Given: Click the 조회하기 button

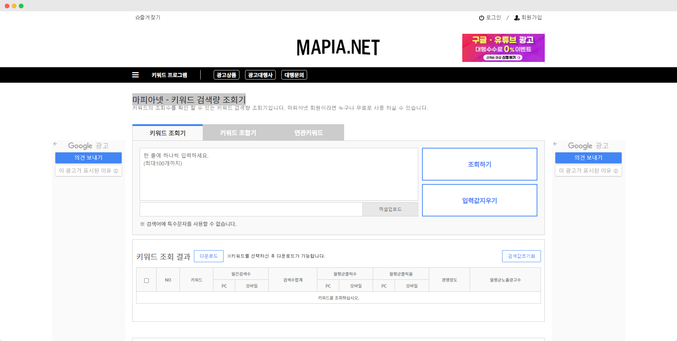Looking at the screenshot, I should [x=480, y=164].
